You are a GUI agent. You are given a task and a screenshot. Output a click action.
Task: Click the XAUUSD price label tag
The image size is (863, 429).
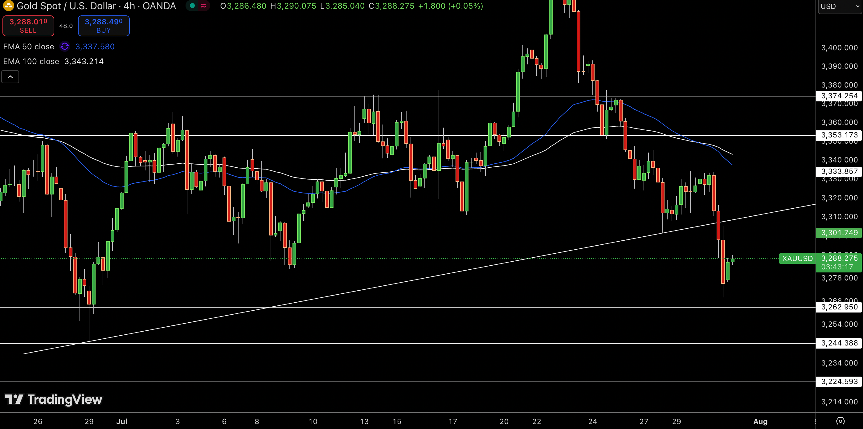point(797,259)
